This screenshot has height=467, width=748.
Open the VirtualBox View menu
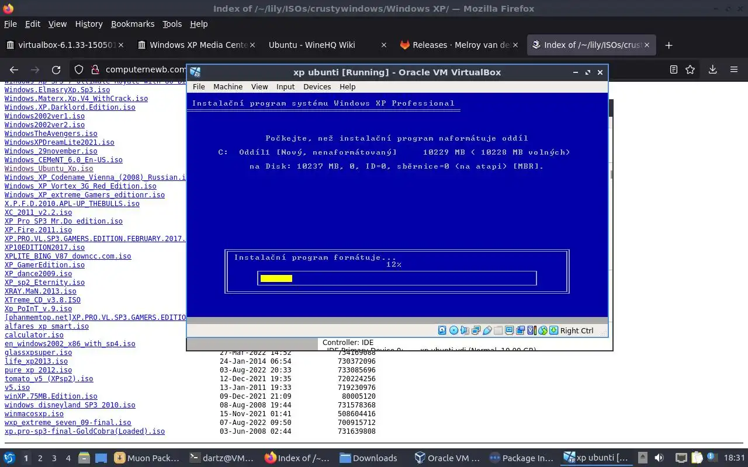[x=259, y=86]
